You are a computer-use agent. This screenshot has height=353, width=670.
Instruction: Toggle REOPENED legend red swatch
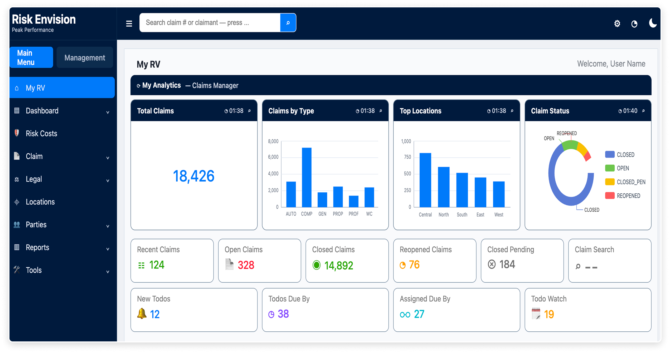pos(610,195)
